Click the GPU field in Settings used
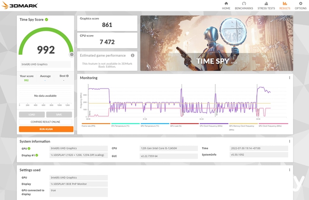The width and height of the screenshot is (309, 200). pyautogui.click(x=78, y=177)
